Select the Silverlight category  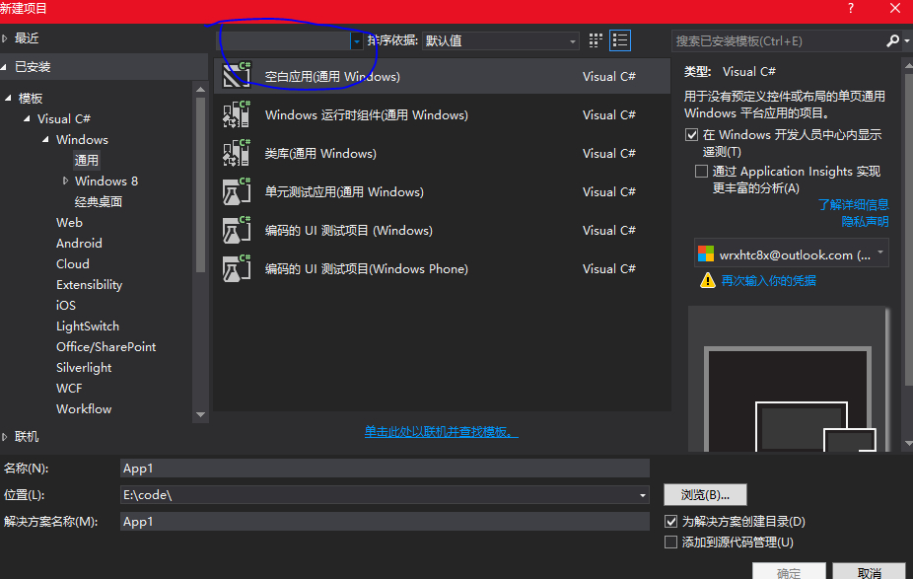point(84,368)
